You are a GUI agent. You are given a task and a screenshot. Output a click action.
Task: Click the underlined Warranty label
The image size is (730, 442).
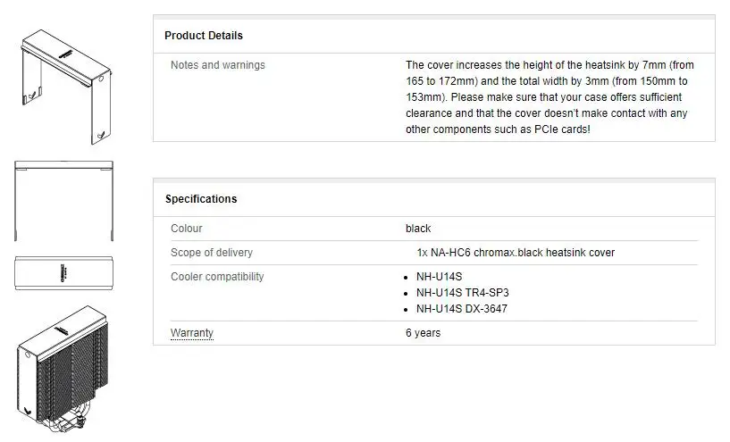[192, 333]
